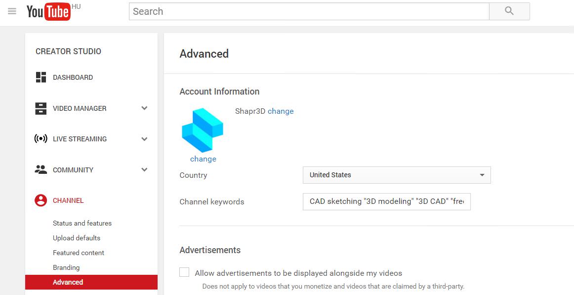Expand Live Streaming chevron
This screenshot has height=295, width=574.
145,139
